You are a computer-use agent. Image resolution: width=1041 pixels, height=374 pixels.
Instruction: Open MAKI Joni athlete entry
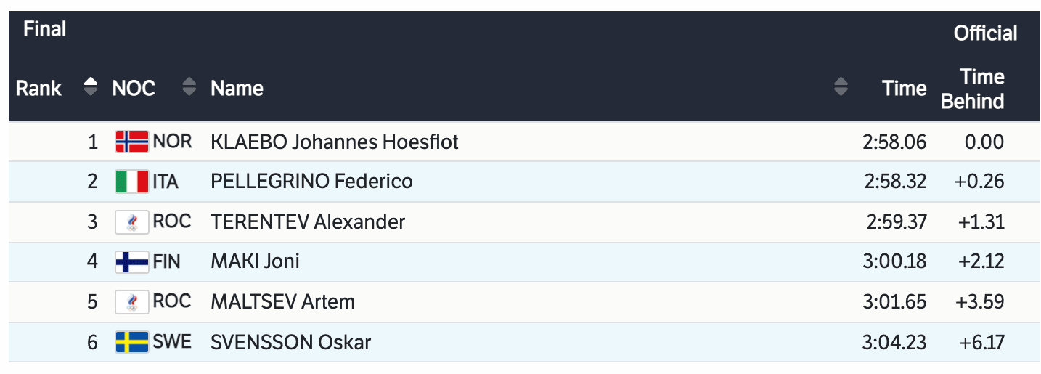point(255,261)
